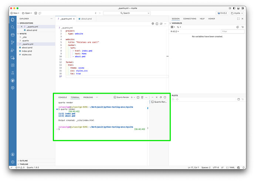Switch to the Console tab
Image resolution: width=255 pixels, height=181 pixels.
(62, 97)
